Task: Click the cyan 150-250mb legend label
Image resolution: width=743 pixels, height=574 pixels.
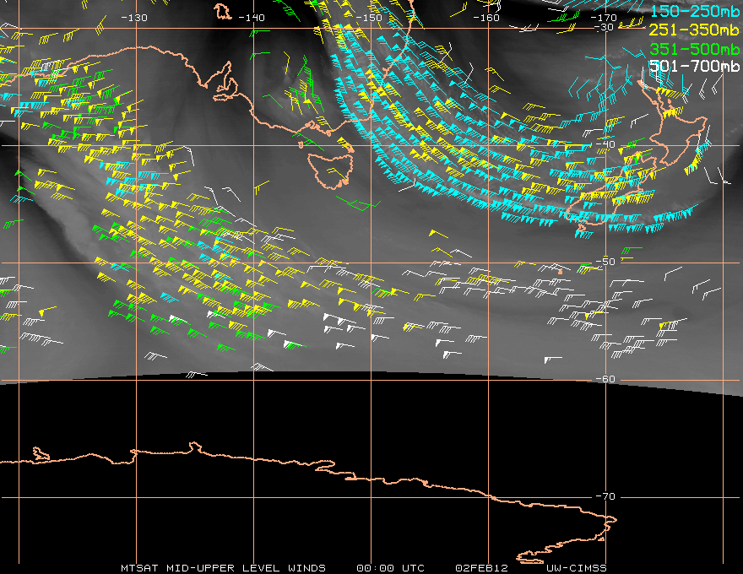Action: point(696,10)
